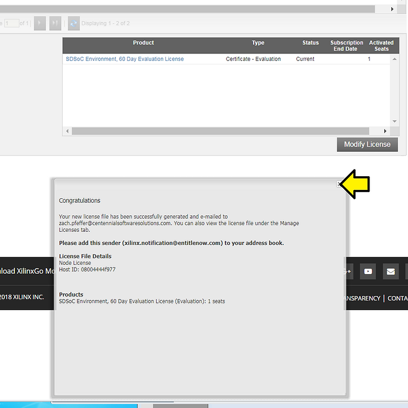This screenshot has height=408, width=408.
Task: Click the page number input field
Action: tap(12, 24)
